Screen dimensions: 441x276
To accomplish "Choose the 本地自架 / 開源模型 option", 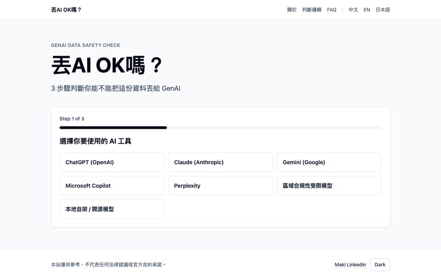I will [112, 209].
